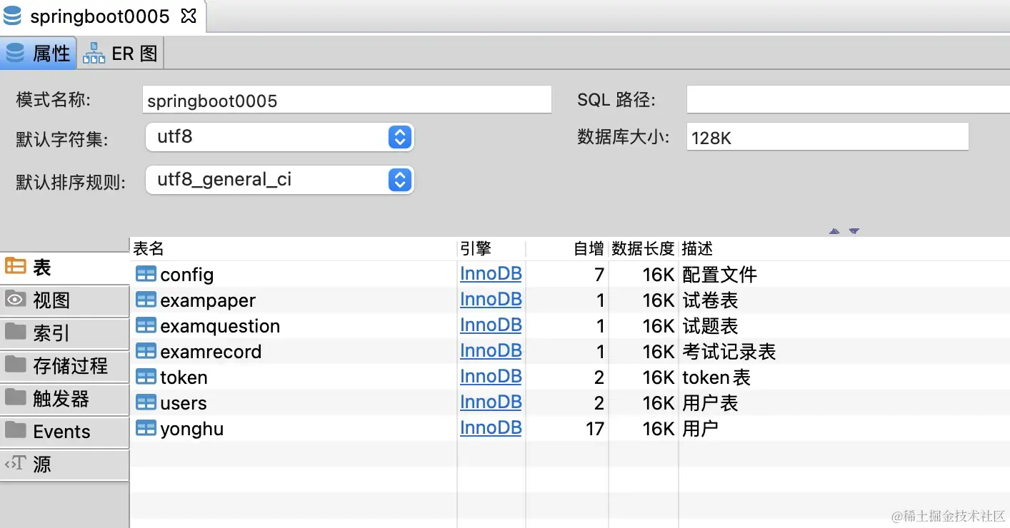Click the downward sort arrow above the table list
The width and height of the screenshot is (1010, 528).
pos(854,231)
